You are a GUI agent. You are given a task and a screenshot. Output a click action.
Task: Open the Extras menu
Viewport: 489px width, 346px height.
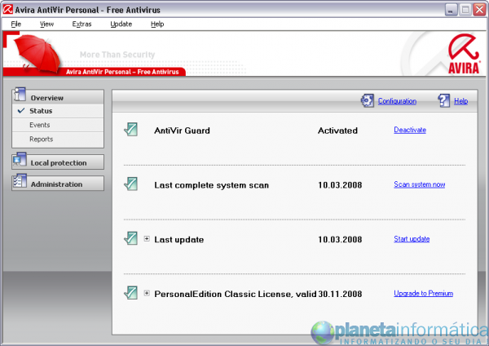point(81,24)
